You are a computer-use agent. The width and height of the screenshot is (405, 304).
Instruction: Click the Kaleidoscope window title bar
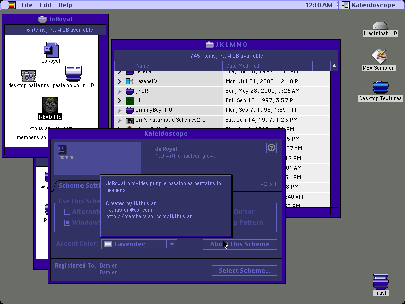pos(166,134)
